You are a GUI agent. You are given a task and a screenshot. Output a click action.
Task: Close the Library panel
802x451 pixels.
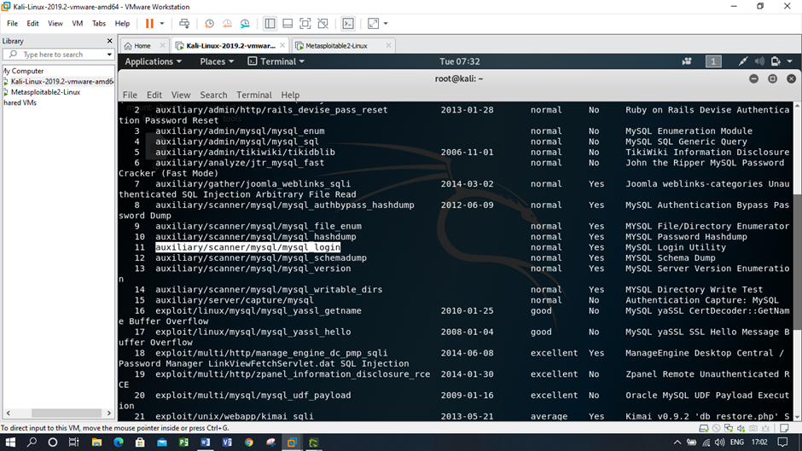tap(109, 41)
